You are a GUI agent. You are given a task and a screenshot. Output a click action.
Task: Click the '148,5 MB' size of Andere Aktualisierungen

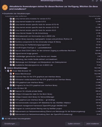(x=97, y=68)
